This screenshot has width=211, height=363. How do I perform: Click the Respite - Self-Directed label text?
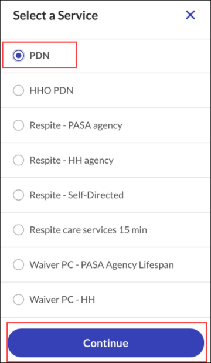(x=77, y=195)
